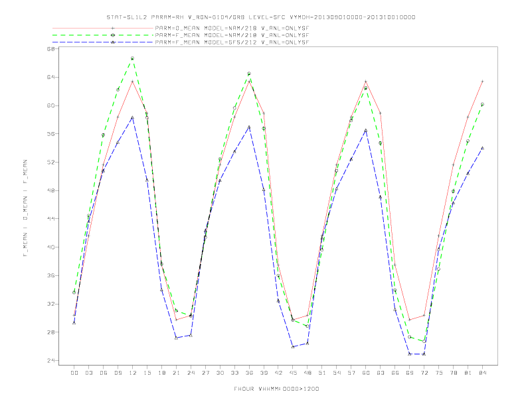Click y-axis tick label 56
The image size is (526, 406).
(51, 133)
